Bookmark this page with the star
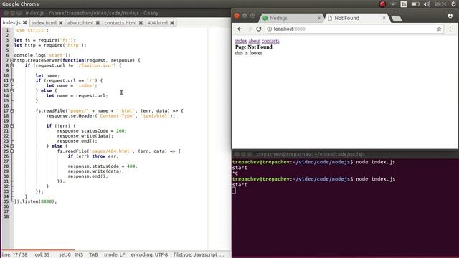Screen dimensions: 459x258 (439, 29)
